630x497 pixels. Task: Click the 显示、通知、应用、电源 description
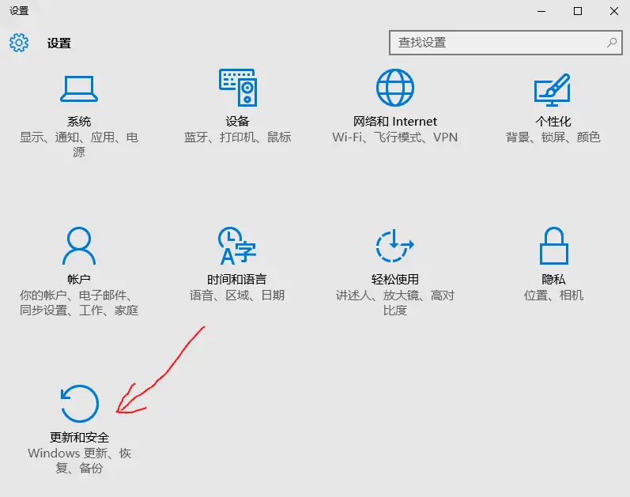pos(79,145)
